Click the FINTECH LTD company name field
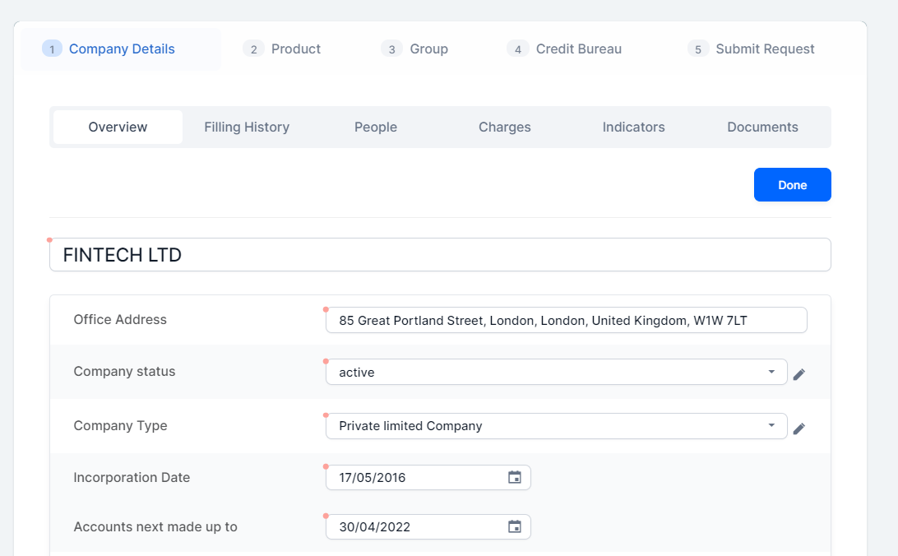 coord(440,255)
